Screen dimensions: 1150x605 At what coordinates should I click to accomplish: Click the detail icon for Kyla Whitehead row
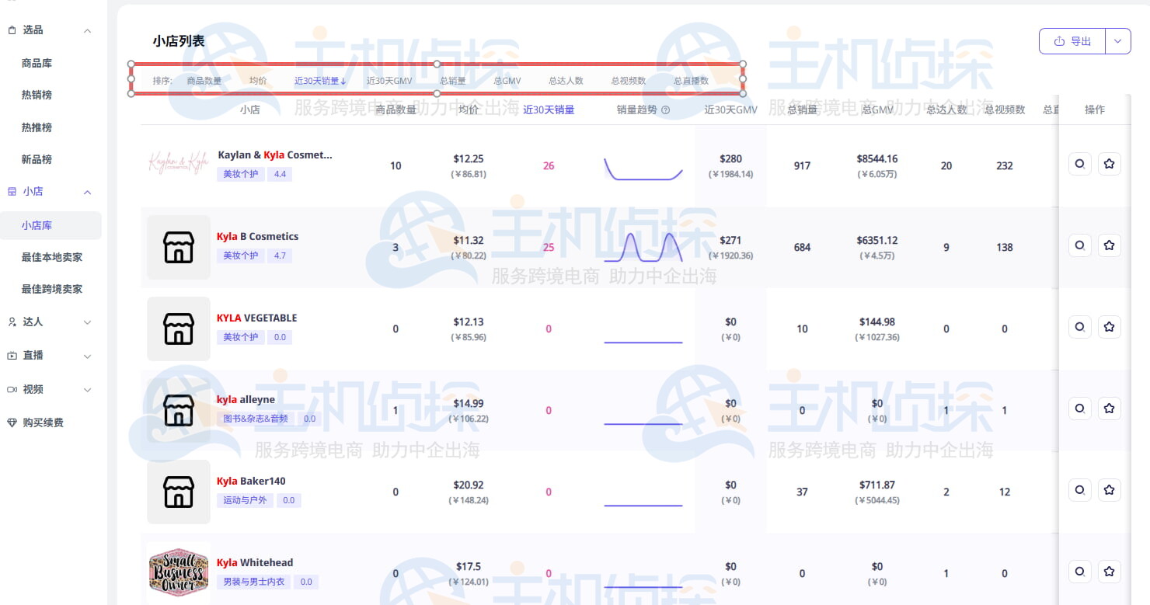(x=1079, y=572)
